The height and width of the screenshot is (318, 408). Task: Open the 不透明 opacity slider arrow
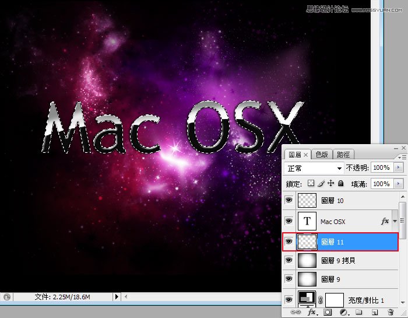pyautogui.click(x=399, y=167)
